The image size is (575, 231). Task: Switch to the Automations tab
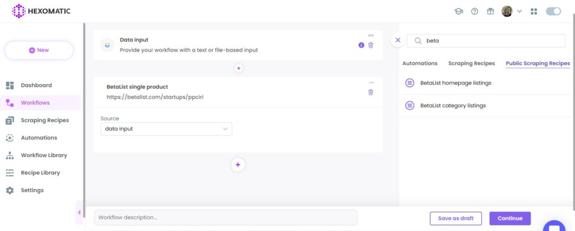point(420,63)
